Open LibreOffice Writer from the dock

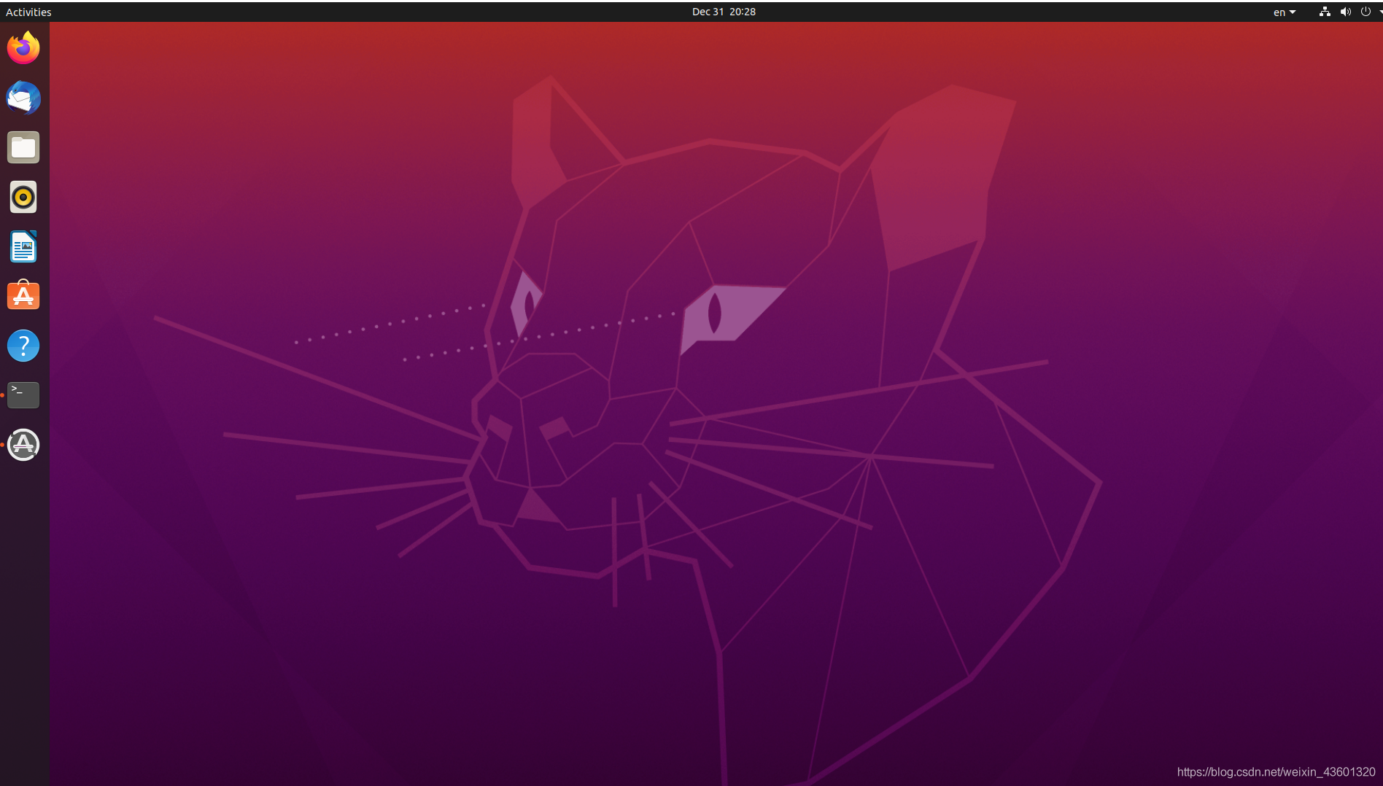tap(23, 246)
